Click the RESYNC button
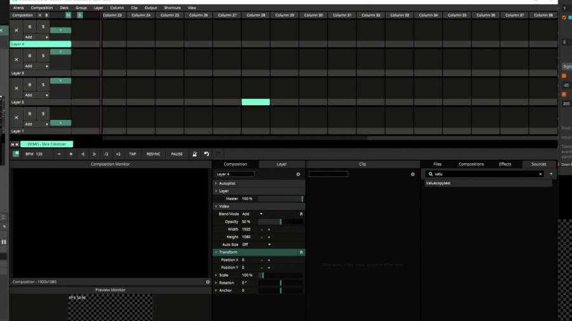The width and height of the screenshot is (572, 321). click(x=153, y=154)
